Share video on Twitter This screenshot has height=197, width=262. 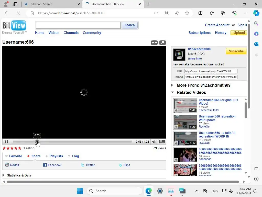[x=88, y=165]
